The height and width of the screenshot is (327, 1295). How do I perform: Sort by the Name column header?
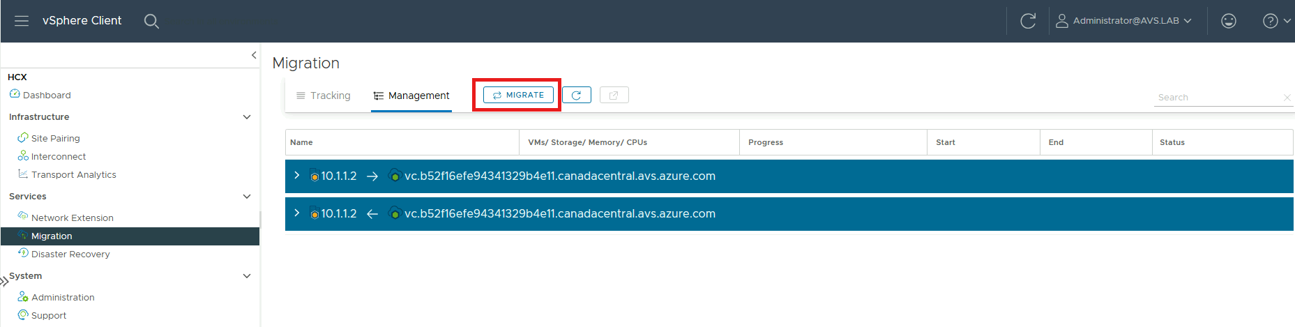[402, 142]
